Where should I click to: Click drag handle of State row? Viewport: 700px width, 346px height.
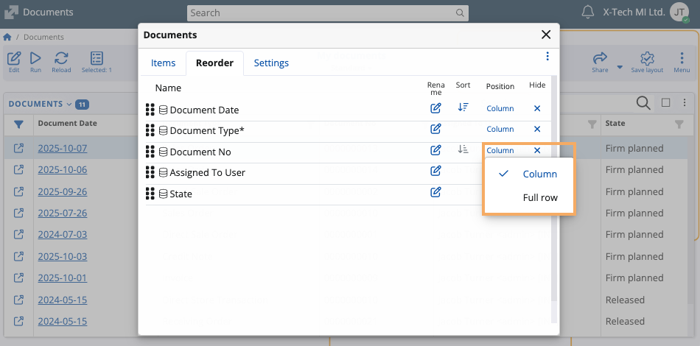pyautogui.click(x=150, y=194)
